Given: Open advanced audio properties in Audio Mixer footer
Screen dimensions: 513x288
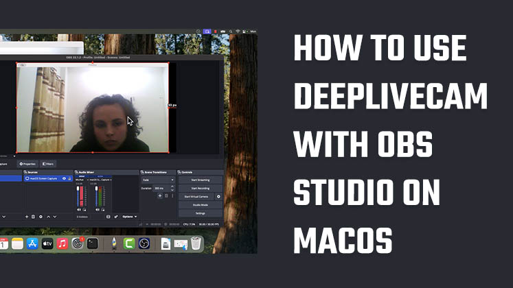Looking at the screenshot, I should click(116, 217).
